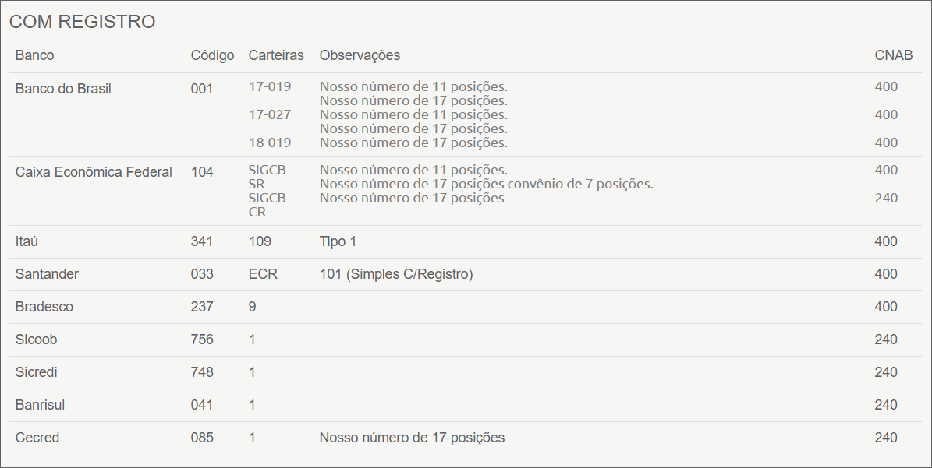Click the ECR carteira for Santander
This screenshot has height=468, width=932.
(263, 274)
